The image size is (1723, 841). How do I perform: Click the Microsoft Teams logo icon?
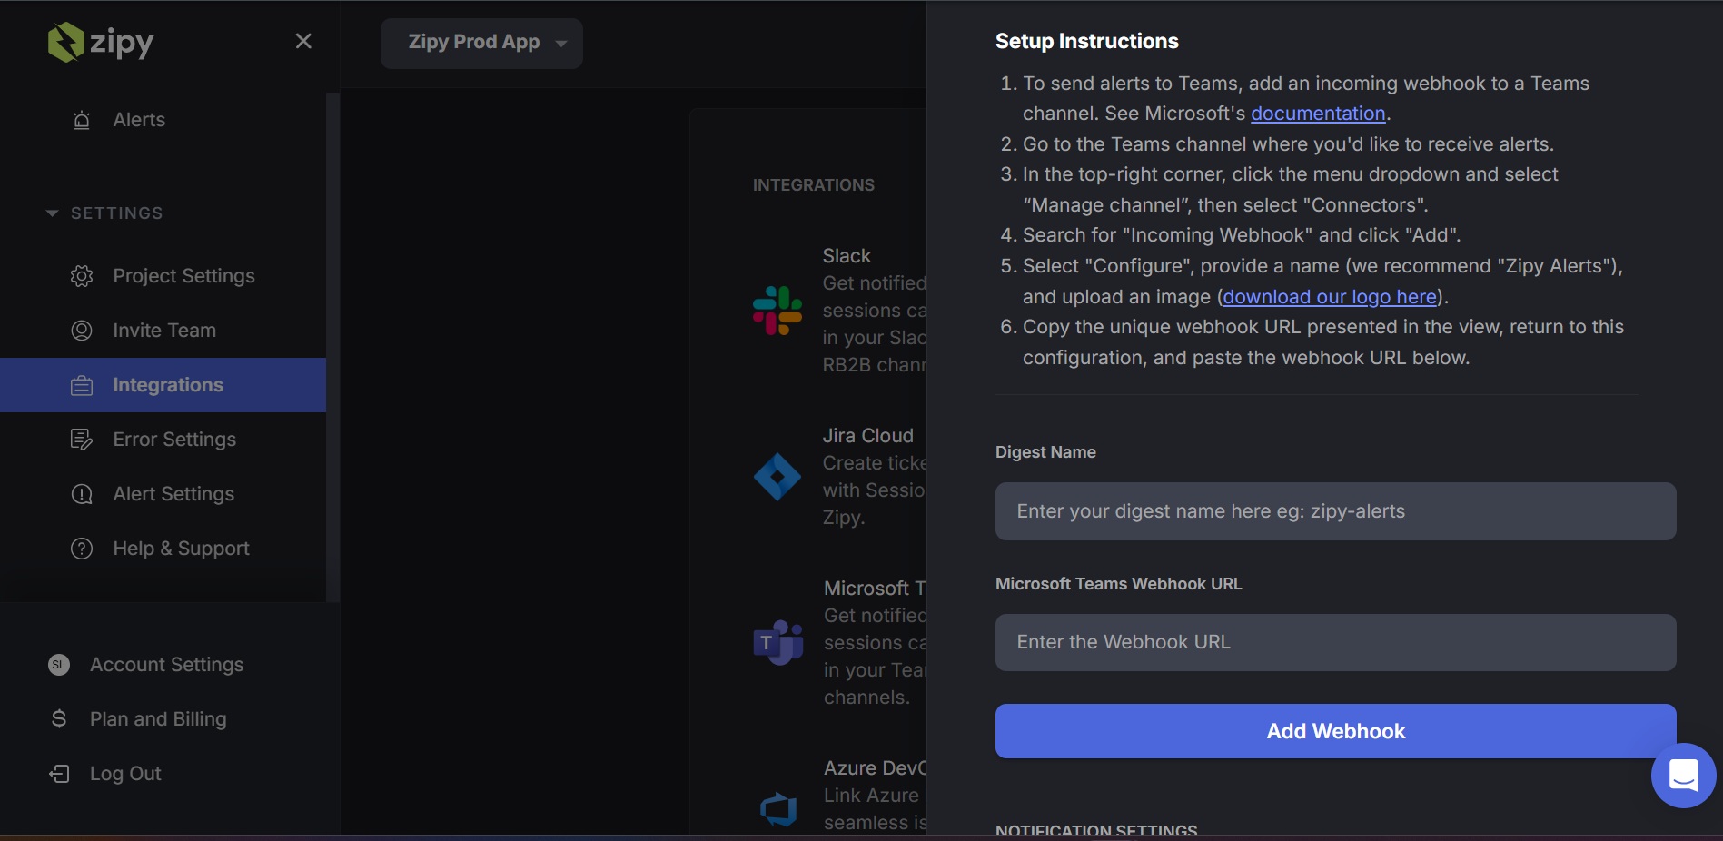(778, 643)
